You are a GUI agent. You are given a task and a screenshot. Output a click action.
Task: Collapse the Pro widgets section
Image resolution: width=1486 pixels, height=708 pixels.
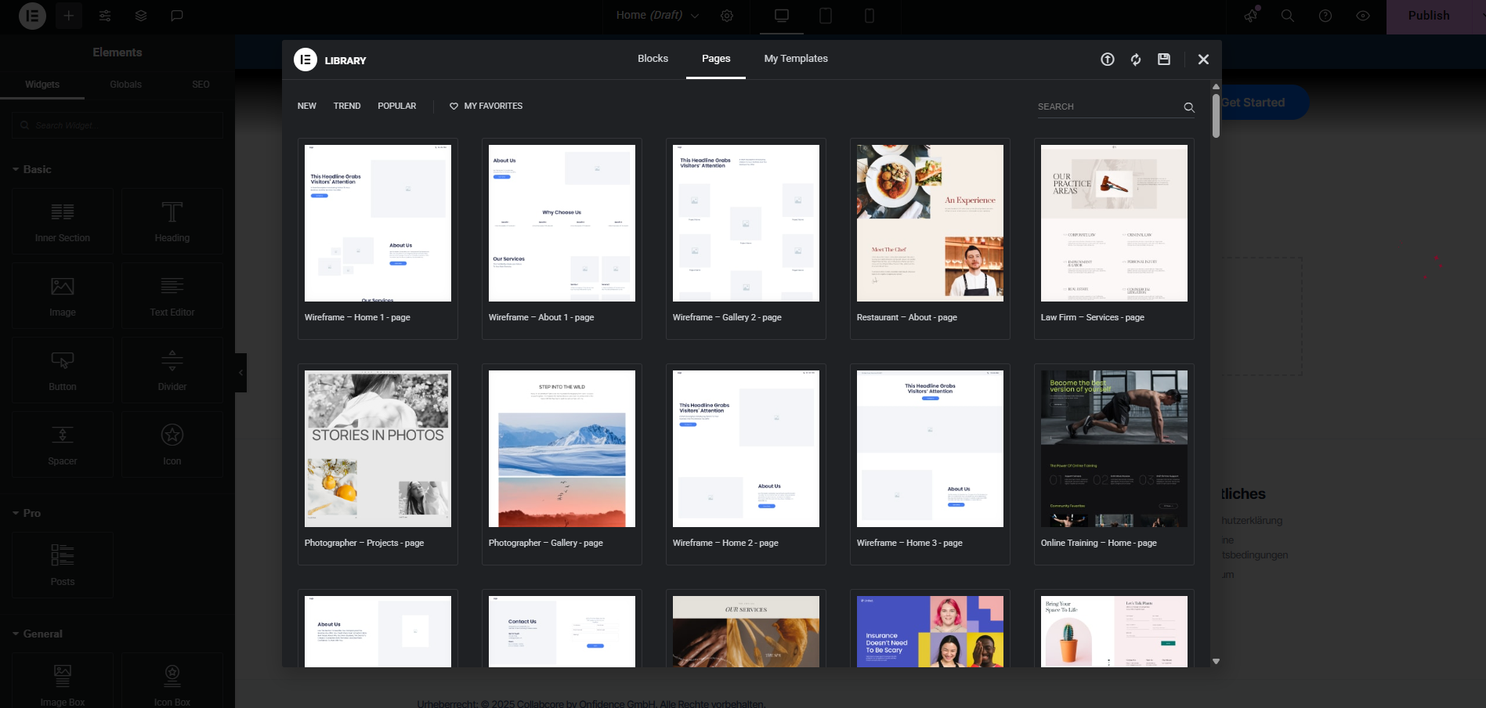click(27, 513)
